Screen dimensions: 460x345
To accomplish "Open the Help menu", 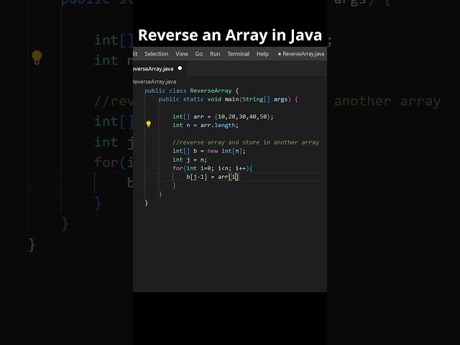I will [262, 54].
